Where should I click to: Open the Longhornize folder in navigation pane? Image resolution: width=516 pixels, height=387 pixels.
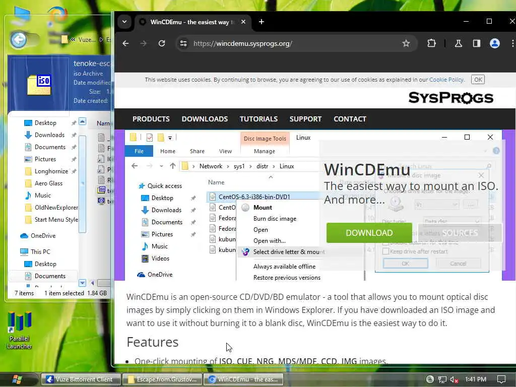pos(51,171)
